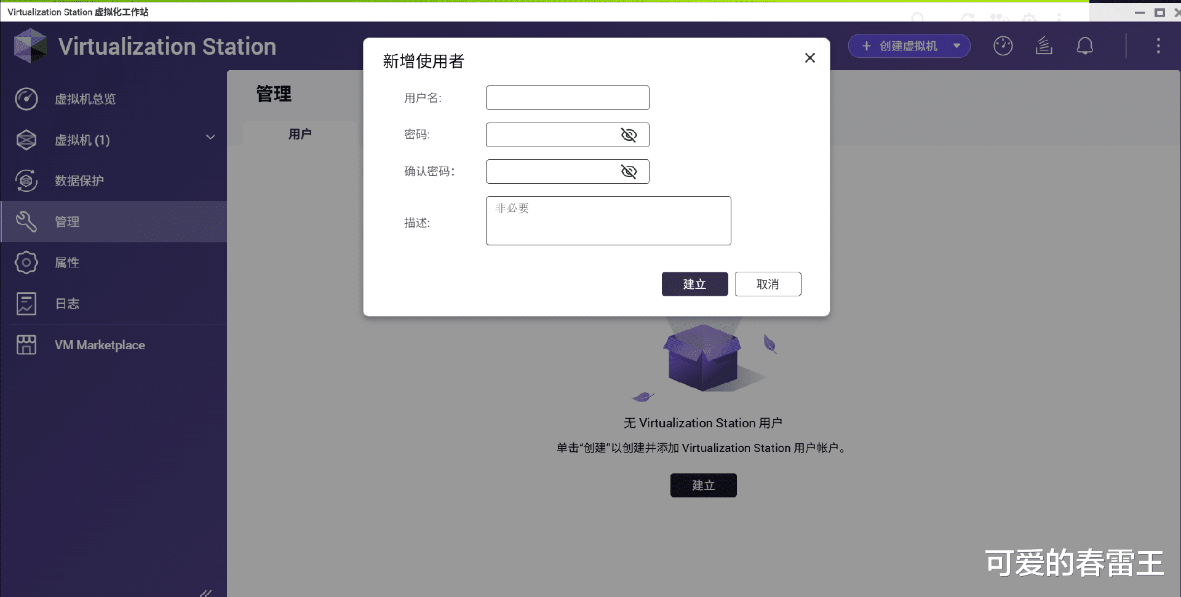Image resolution: width=1181 pixels, height=597 pixels.
Task: Click the Virtualization Station cube logo
Action: 30,45
